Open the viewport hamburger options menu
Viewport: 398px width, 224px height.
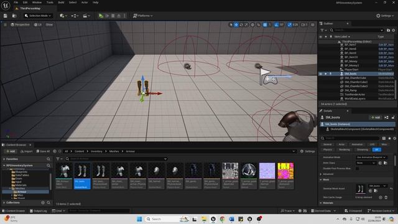click(x=5, y=25)
